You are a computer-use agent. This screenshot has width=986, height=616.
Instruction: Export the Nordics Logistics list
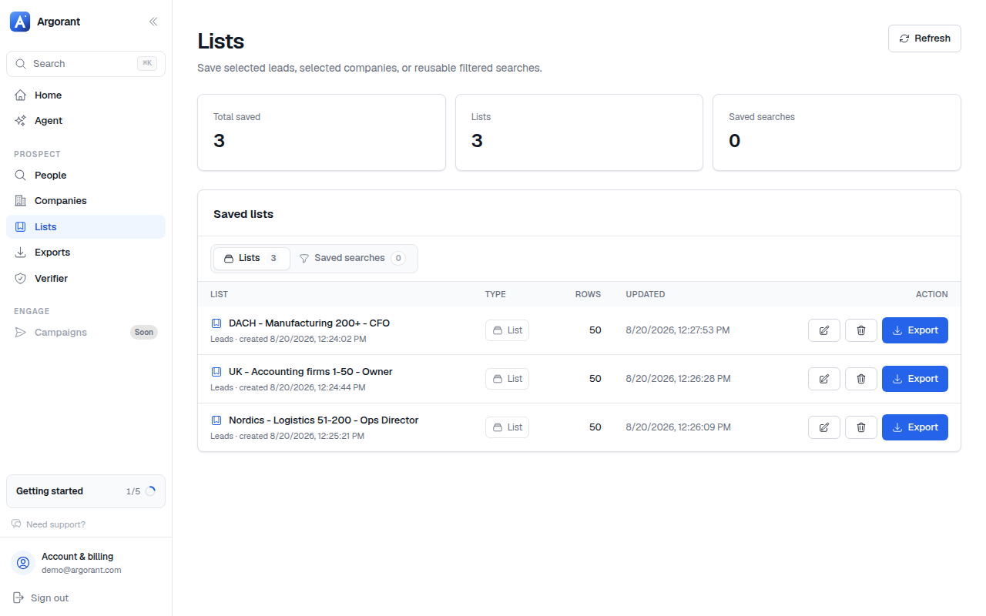915,427
